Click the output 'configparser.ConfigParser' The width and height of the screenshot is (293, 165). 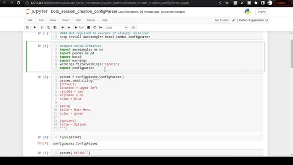point(75,143)
